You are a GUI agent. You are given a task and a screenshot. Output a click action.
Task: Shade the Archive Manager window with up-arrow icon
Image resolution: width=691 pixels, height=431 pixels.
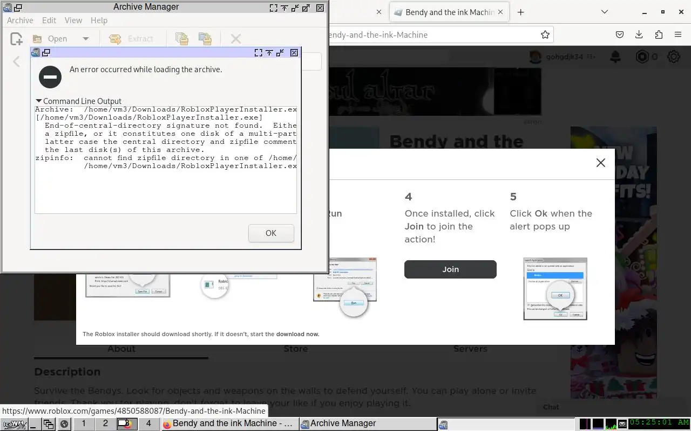[x=284, y=8]
